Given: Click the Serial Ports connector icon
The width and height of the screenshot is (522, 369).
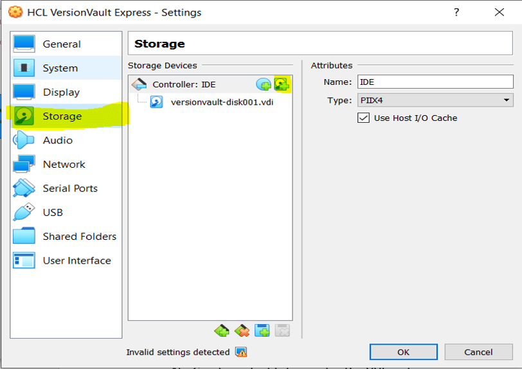Looking at the screenshot, I should coord(24,188).
